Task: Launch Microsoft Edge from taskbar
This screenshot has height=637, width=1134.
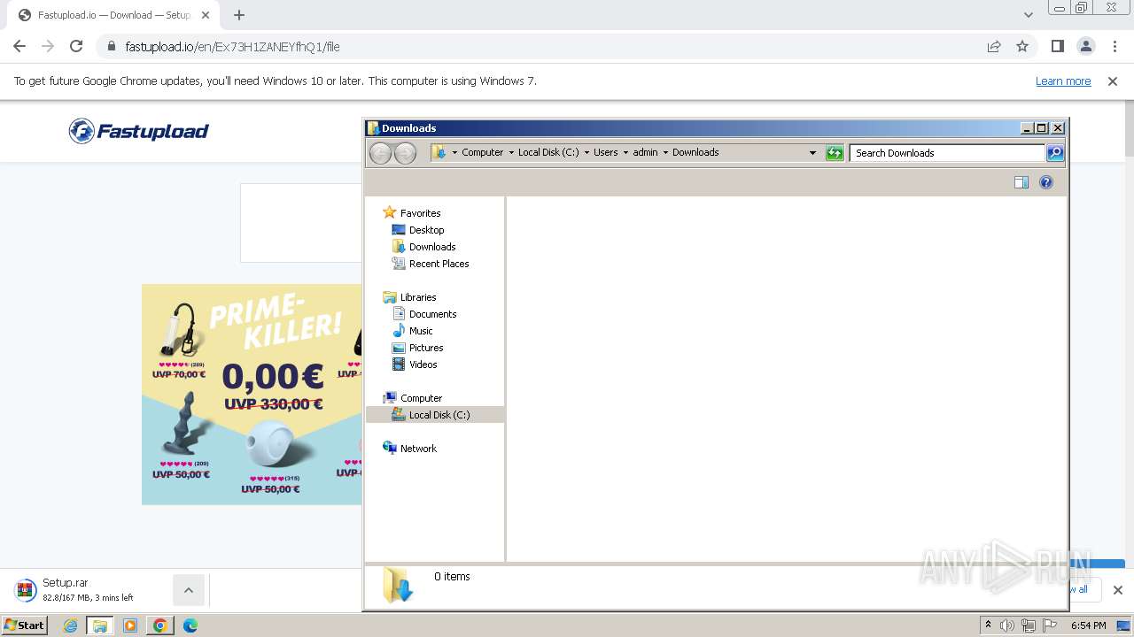Action: [190, 625]
